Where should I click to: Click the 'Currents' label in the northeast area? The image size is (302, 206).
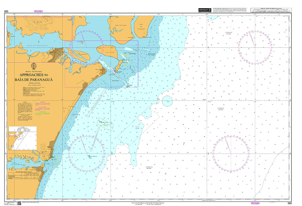point(228,33)
